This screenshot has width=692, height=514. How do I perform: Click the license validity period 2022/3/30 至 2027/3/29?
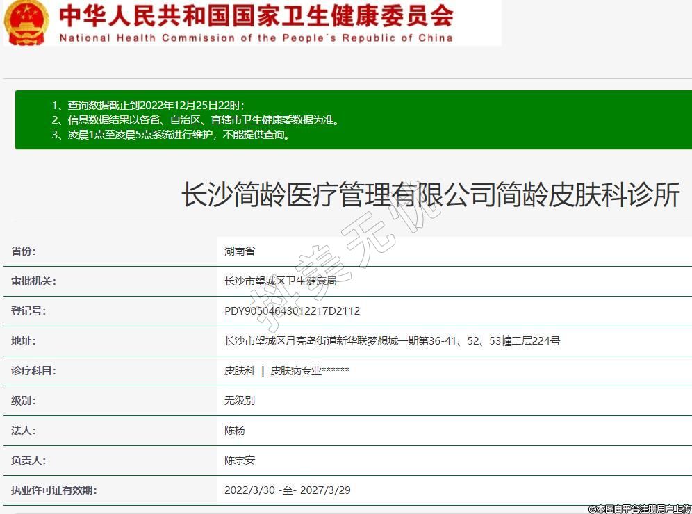[287, 490]
